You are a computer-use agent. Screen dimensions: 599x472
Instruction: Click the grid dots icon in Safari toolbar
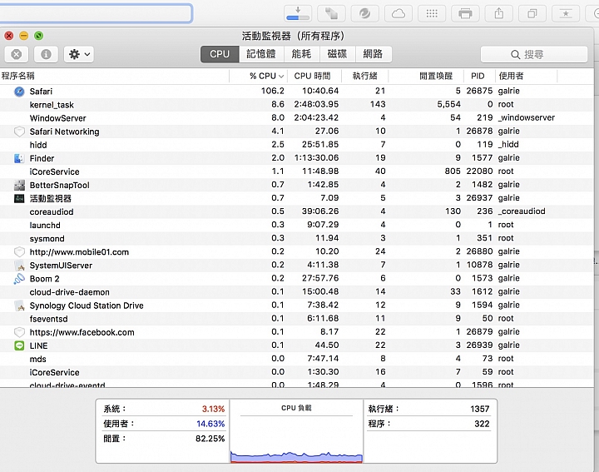pyautogui.click(x=432, y=14)
